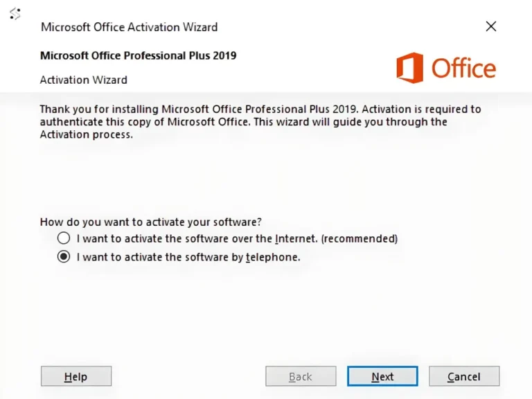Click the "activate the software by telephone" label
Screen dimensions: 532x399
[188, 257]
